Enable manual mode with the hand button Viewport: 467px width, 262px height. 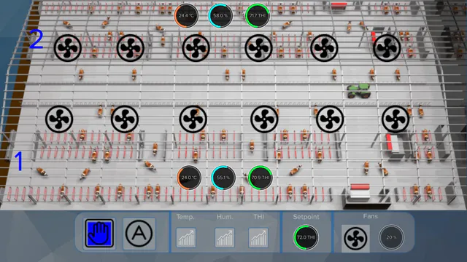99,234
